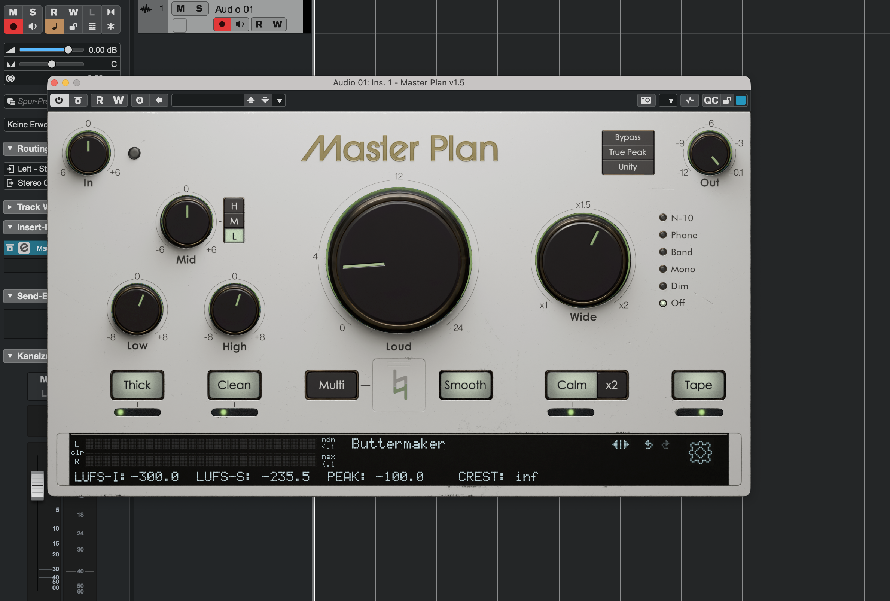This screenshot has width=890, height=601.
Task: Select the Mono monitoring radio button
Action: [x=663, y=269]
